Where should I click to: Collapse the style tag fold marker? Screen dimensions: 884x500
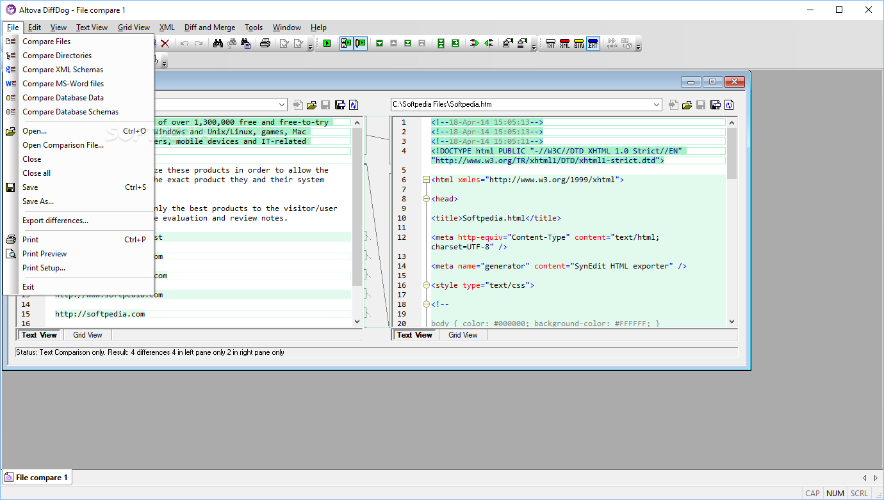[x=426, y=285]
